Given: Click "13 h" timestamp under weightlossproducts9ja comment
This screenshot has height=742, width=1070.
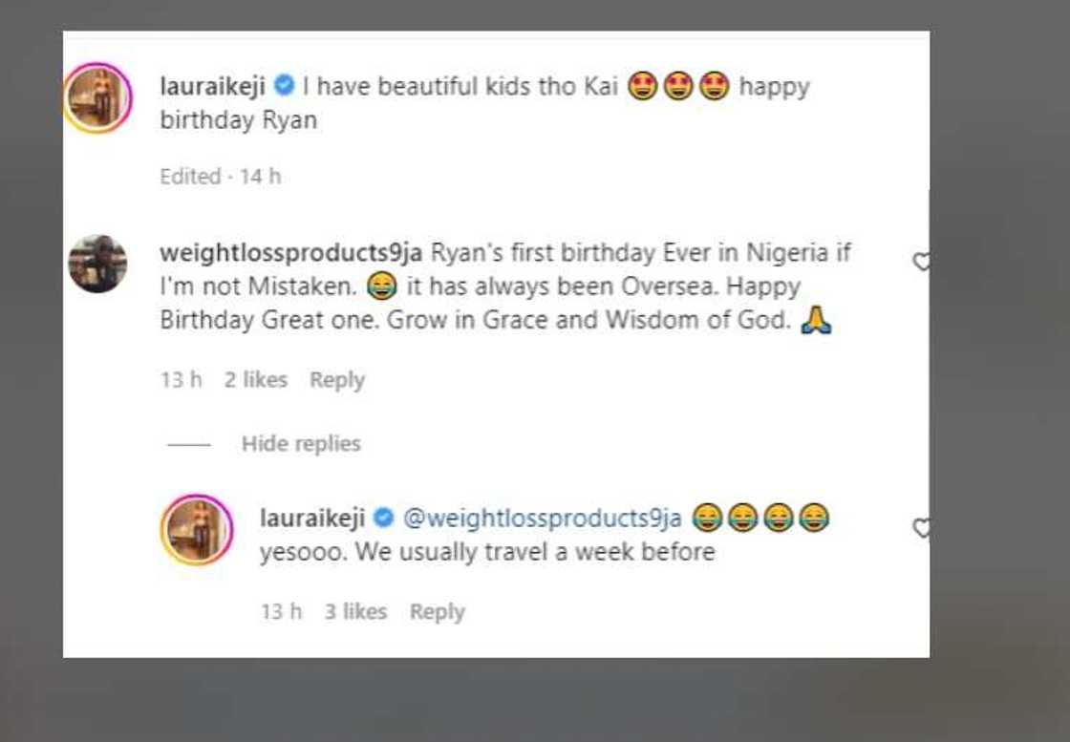Looking at the screenshot, I should [181, 380].
